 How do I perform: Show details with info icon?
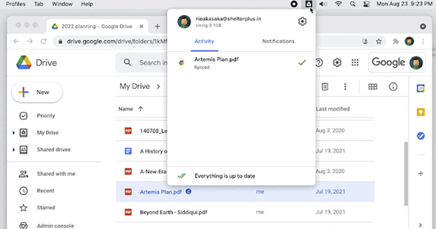click(393, 86)
